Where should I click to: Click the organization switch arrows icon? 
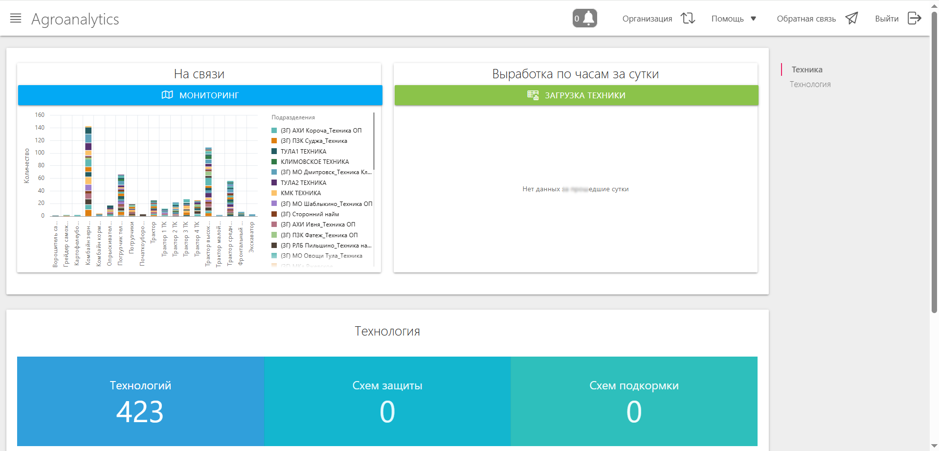(x=688, y=19)
